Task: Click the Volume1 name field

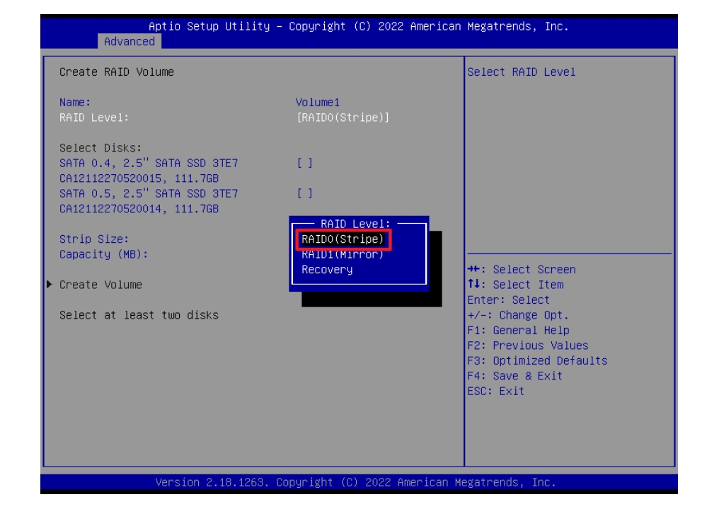Action: click(318, 103)
